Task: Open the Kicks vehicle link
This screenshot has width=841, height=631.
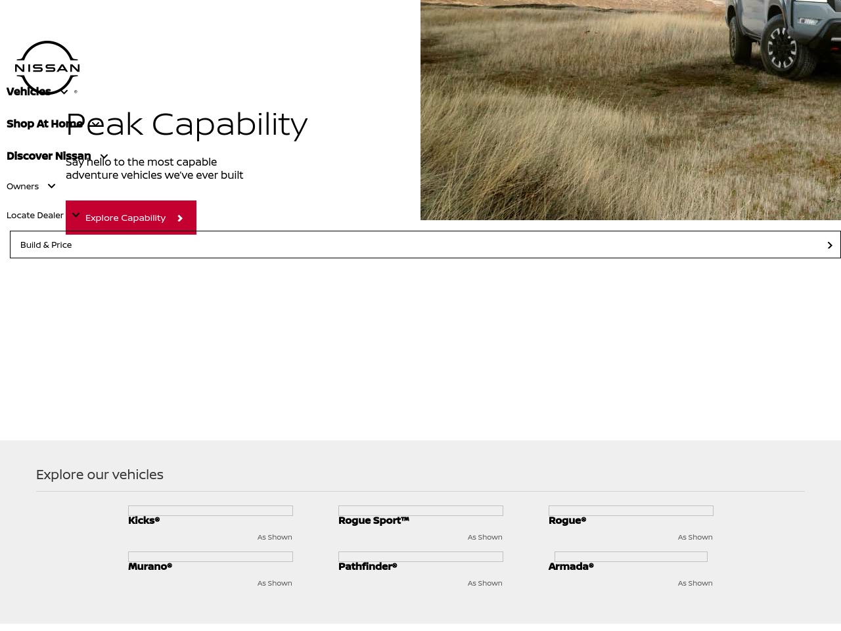Action: point(144,520)
